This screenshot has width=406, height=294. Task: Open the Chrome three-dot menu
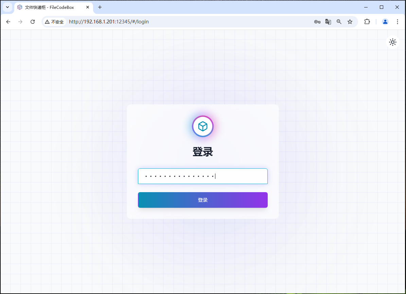pos(398,21)
